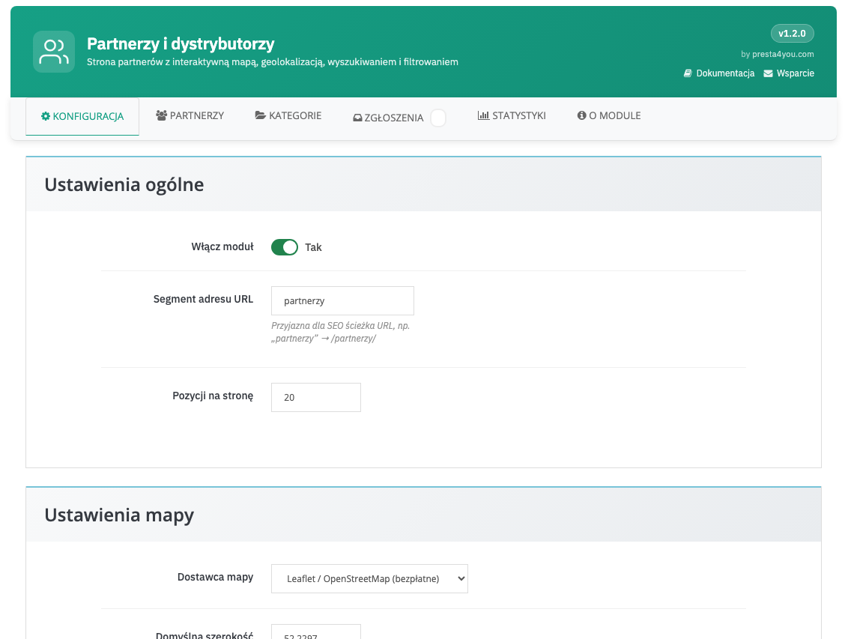Click the 'Tak' label next to the switch
This screenshot has width=845, height=639.
click(x=313, y=247)
